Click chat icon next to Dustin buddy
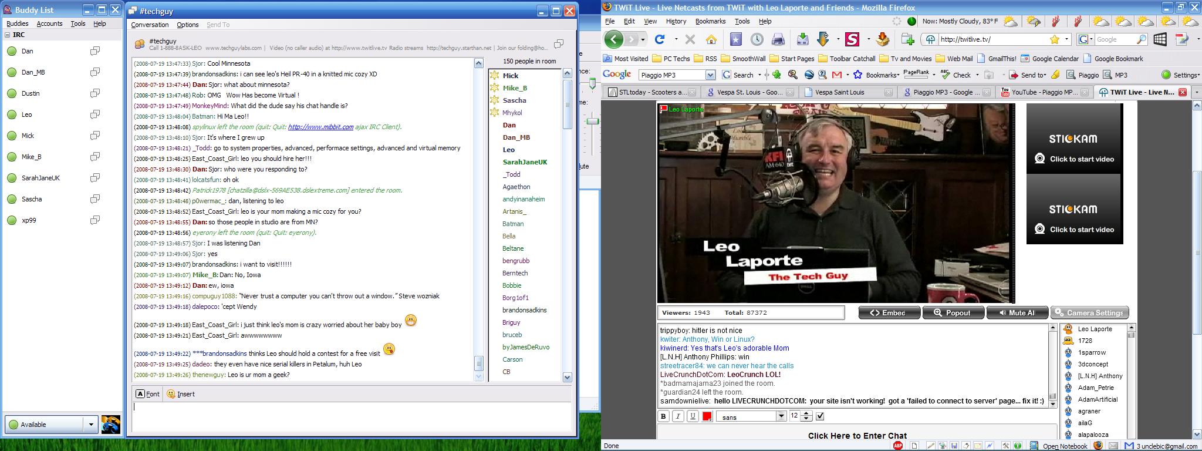This screenshot has height=451, width=1202. click(95, 93)
